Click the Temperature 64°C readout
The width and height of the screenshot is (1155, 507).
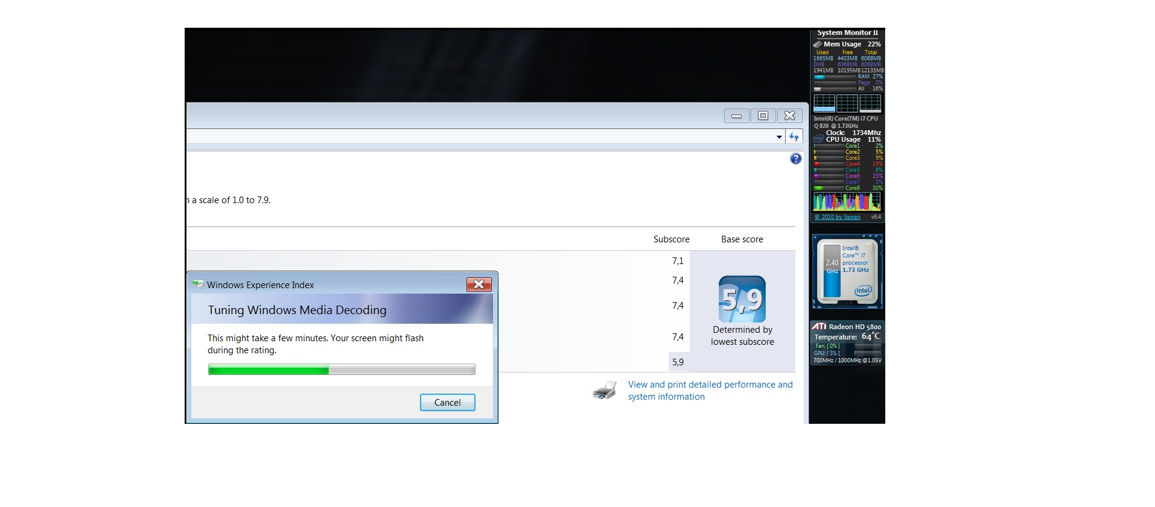[x=847, y=336]
